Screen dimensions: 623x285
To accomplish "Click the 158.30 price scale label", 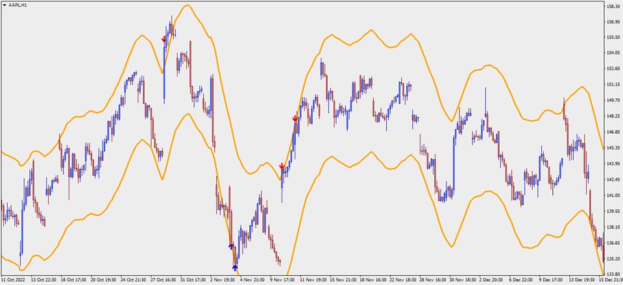I will (x=612, y=6).
